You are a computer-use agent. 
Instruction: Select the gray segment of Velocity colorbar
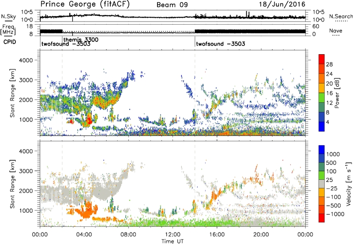(x=322, y=184)
